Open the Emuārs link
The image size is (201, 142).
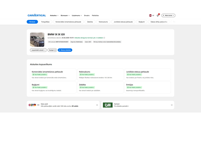point(87,15)
